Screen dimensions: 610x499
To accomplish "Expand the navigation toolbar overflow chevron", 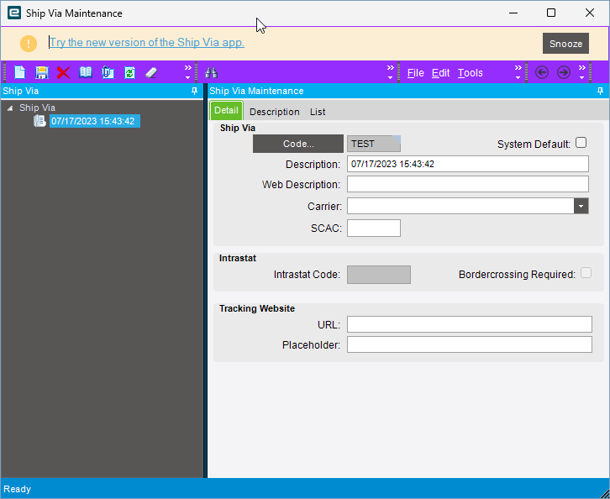I will tap(581, 72).
